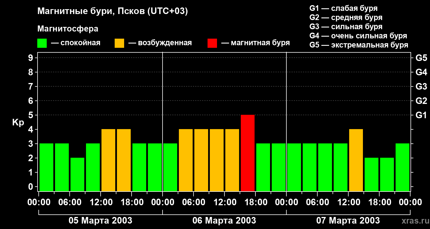430x229 pixels.
Task: Click the G5 mark on right axis
Action: point(421,58)
